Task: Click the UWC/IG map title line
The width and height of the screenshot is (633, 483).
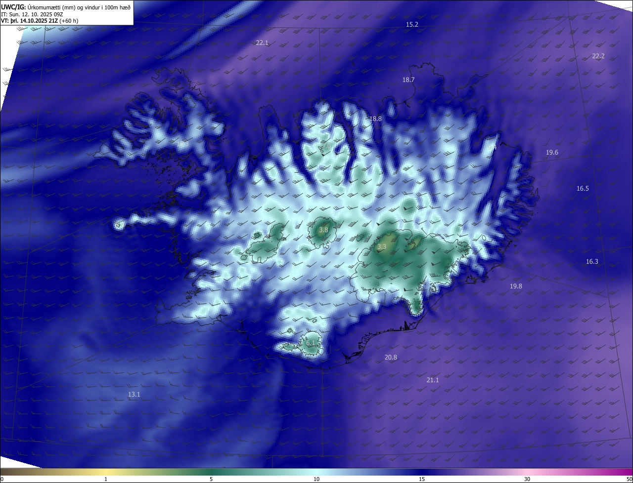Action: point(66,6)
